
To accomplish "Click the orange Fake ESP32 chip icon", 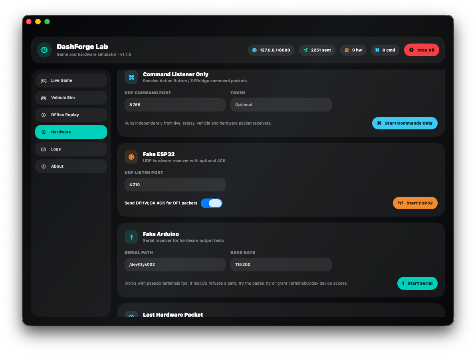I will pos(131,157).
